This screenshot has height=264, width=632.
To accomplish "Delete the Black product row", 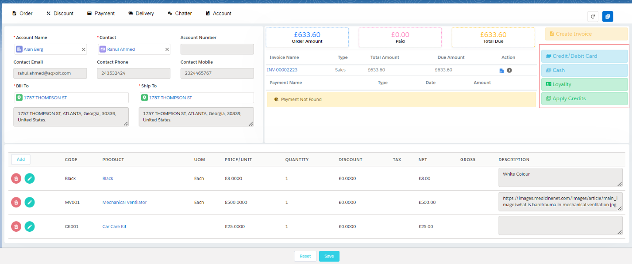I will [x=16, y=178].
